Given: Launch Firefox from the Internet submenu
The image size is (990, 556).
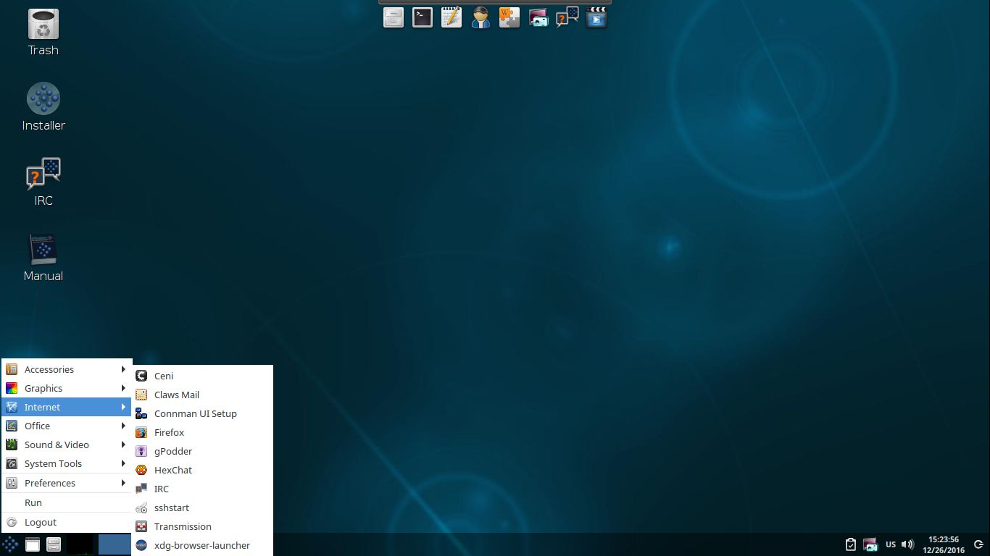Looking at the screenshot, I should point(202,432).
